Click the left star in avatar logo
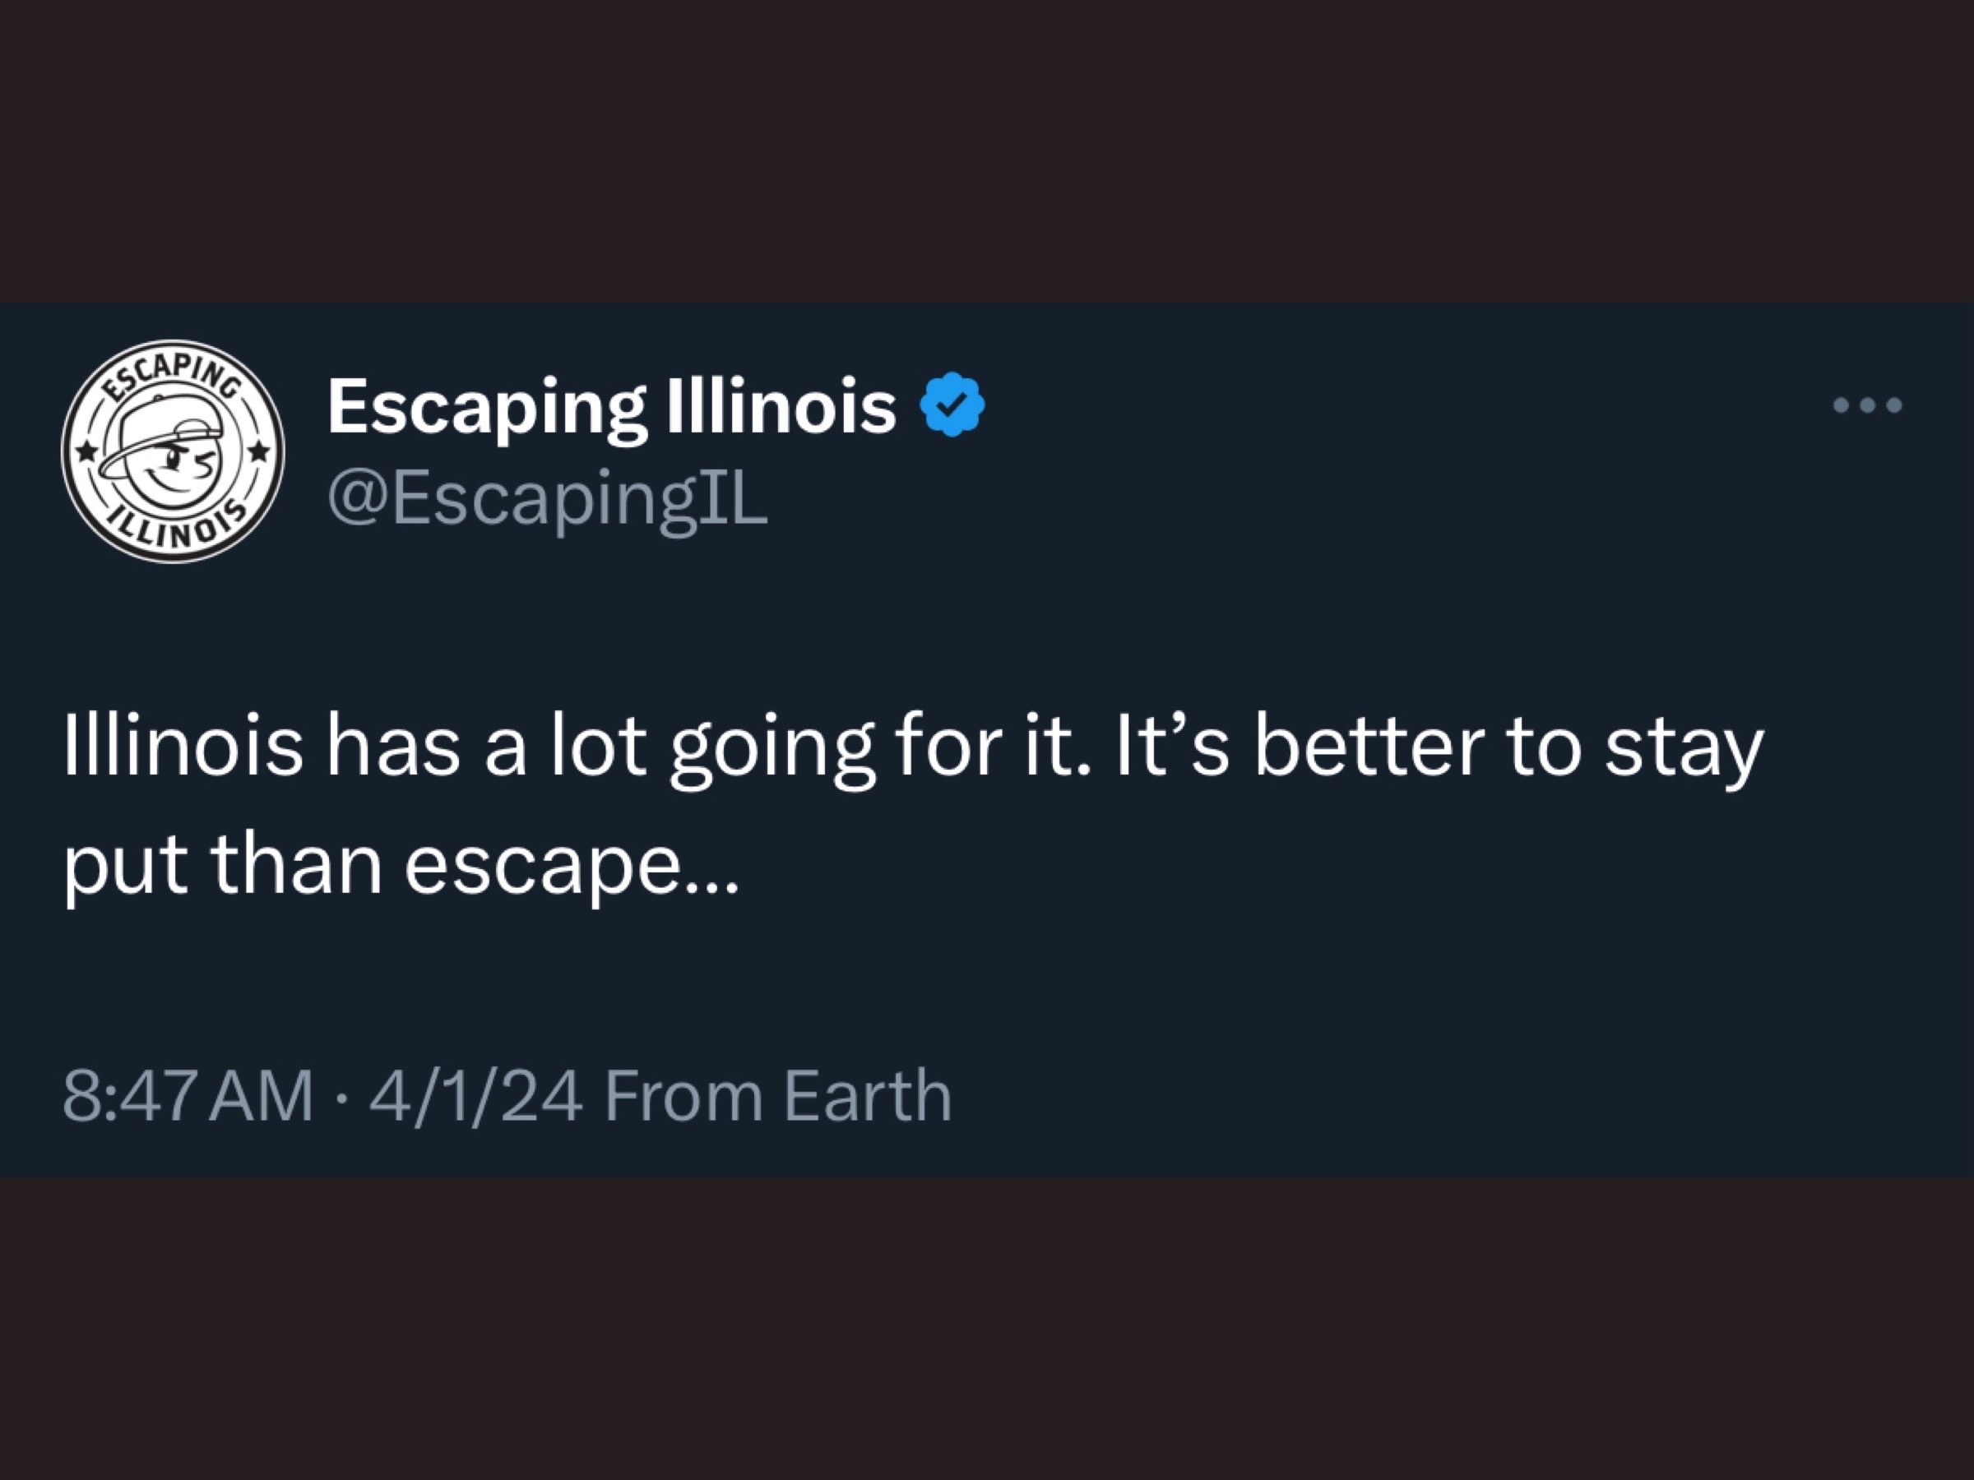The width and height of the screenshot is (1974, 1480). (x=86, y=451)
